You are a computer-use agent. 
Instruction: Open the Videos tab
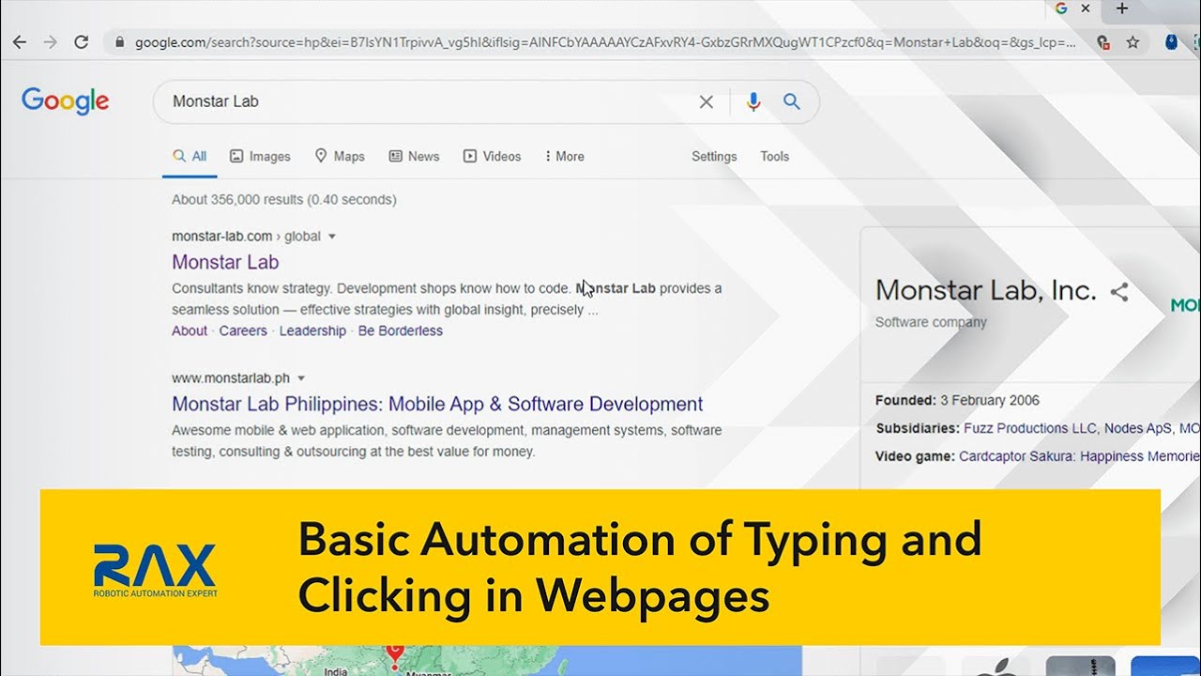[492, 157]
